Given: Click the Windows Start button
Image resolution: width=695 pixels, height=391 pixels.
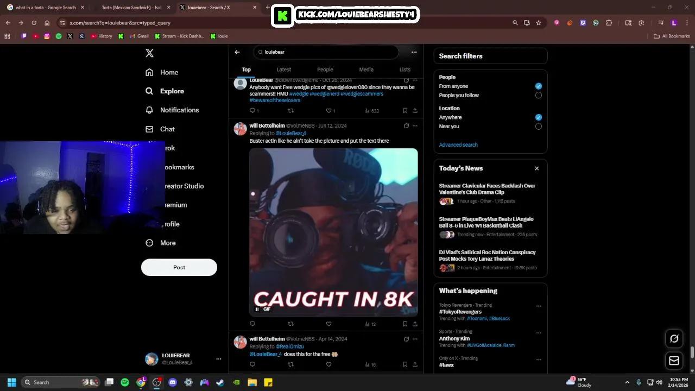Looking at the screenshot, I should click(x=11, y=382).
